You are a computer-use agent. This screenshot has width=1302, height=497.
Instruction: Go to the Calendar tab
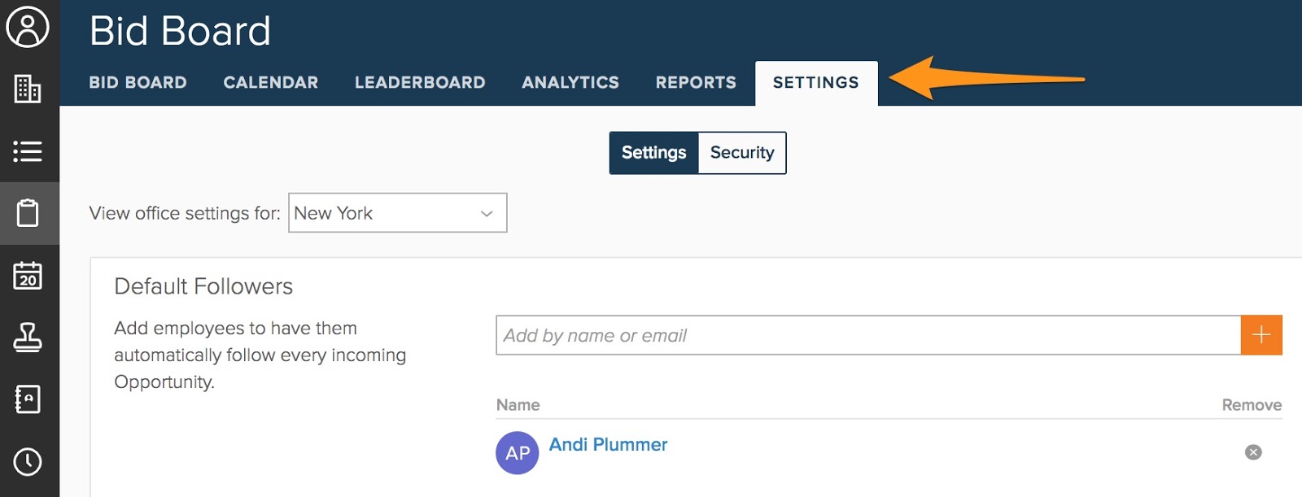[x=270, y=83]
